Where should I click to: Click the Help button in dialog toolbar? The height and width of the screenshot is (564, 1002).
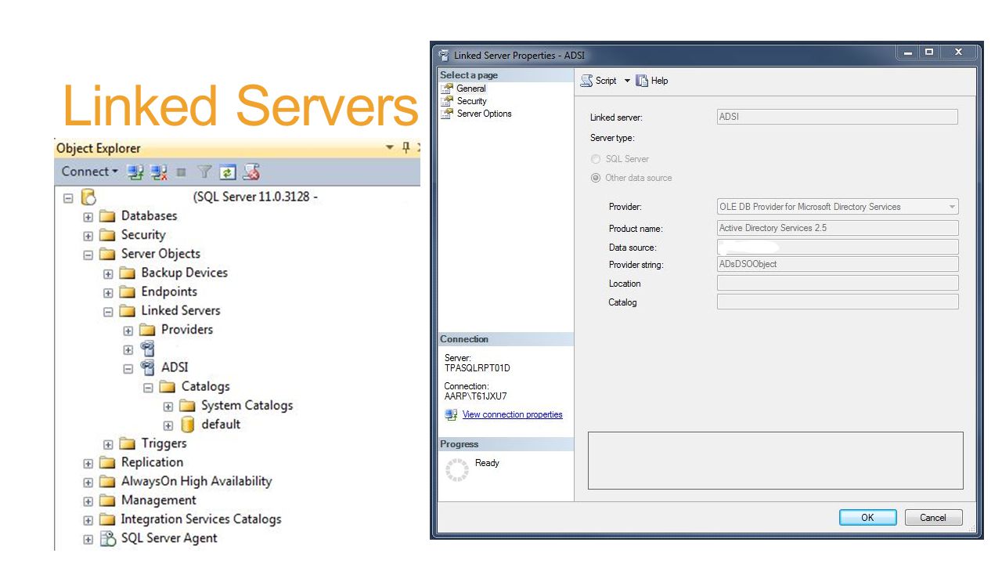pos(653,81)
